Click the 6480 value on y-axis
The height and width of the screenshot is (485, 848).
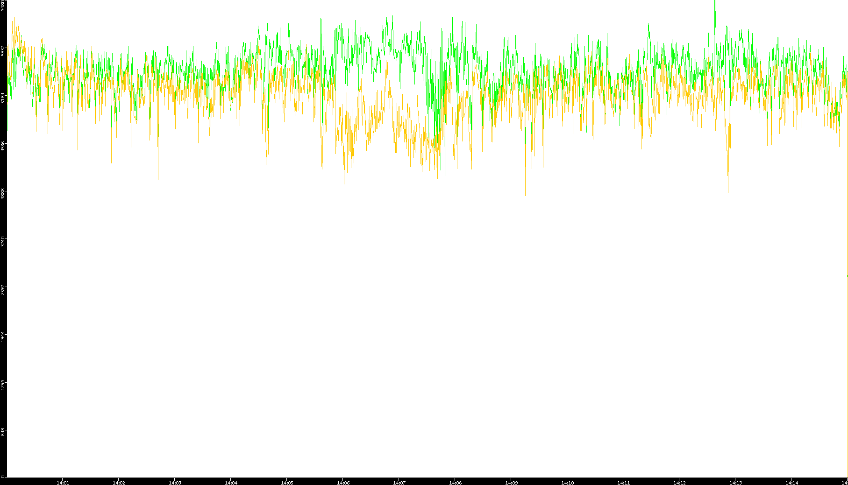3,6
